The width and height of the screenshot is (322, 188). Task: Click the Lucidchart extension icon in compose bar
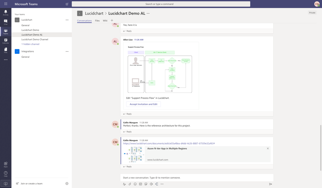[157, 184]
